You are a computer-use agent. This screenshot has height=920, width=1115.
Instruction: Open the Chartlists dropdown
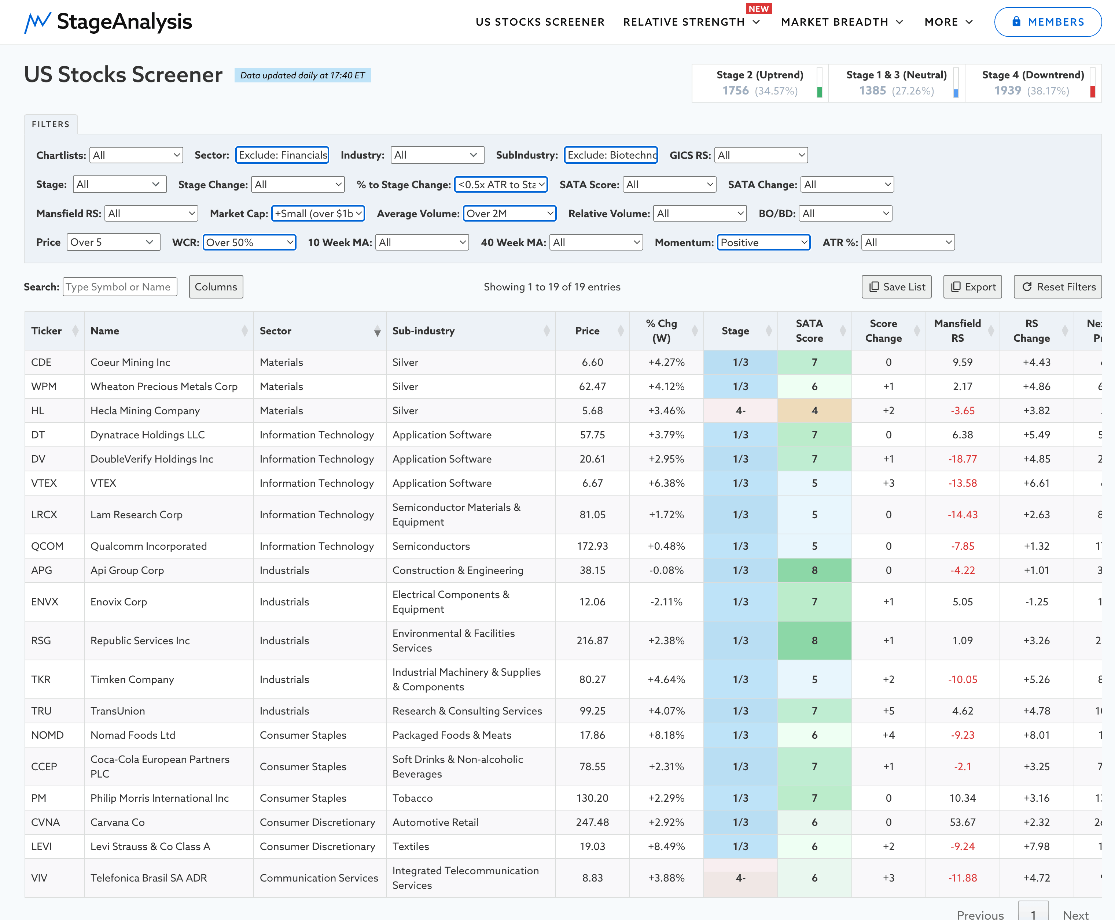point(136,155)
